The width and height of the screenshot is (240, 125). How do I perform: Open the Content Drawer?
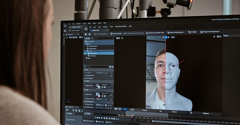pyautogui.click(x=89, y=121)
